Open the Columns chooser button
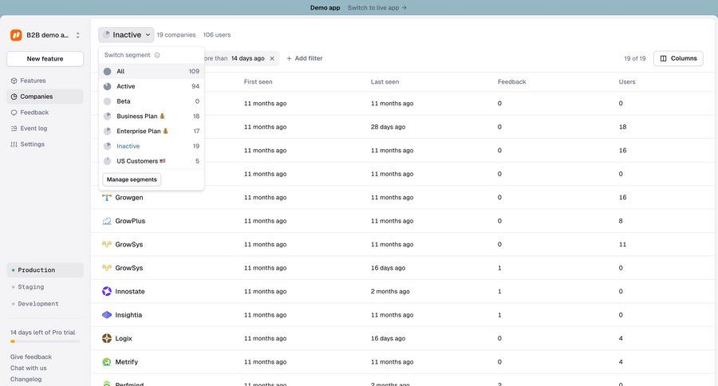Screen dimensions: 718x386 (678, 58)
